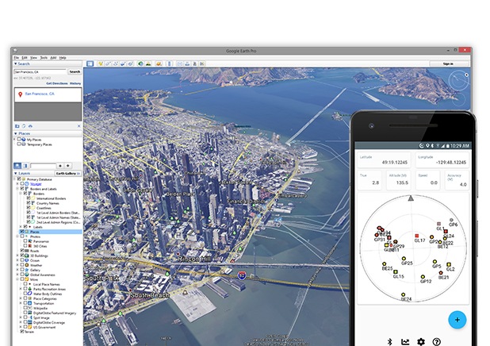This screenshot has height=346, width=490.
Task: Click the Search button
Action: [x=75, y=71]
